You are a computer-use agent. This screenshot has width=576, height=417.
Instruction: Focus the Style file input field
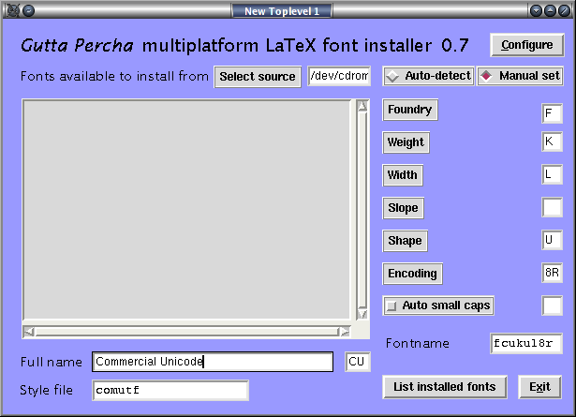[170, 390]
